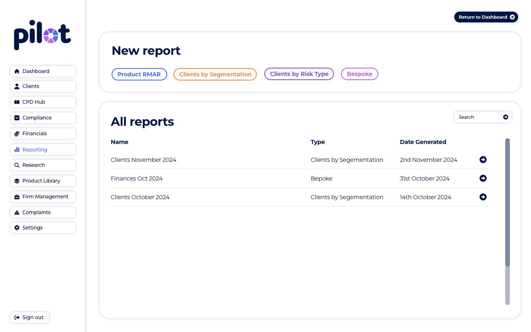
Task: Click the type cell for Clients November 2024
Action: 347,160
